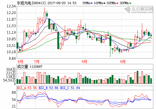
Task: Click the black 10PMA legend color swatch
Action: click(104, 3)
